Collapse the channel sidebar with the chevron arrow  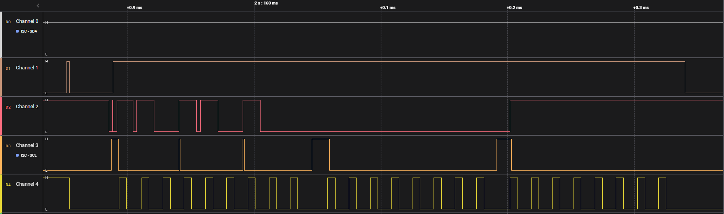[38, 5]
